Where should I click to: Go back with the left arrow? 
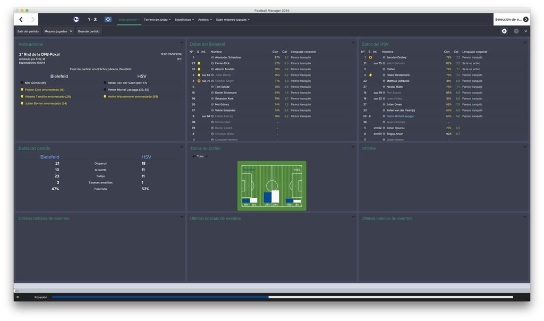[x=21, y=20]
